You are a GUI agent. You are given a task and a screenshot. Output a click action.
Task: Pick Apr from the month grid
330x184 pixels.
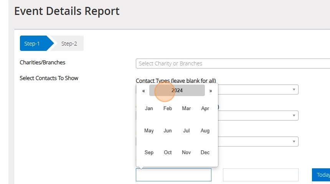click(x=205, y=109)
